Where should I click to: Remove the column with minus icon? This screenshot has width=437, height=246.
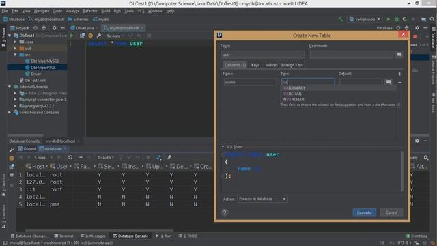click(399, 82)
